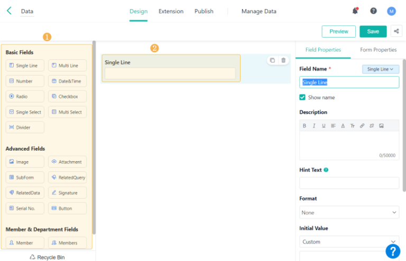Add an Attachment field
The image size is (406, 261).
[67, 162]
